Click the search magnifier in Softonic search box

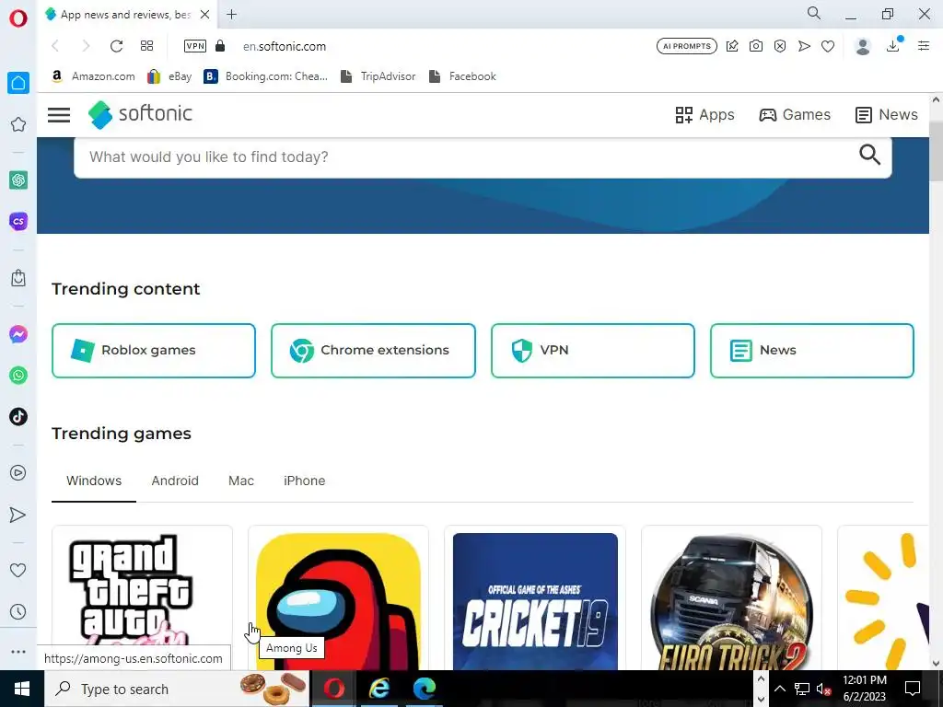869,155
